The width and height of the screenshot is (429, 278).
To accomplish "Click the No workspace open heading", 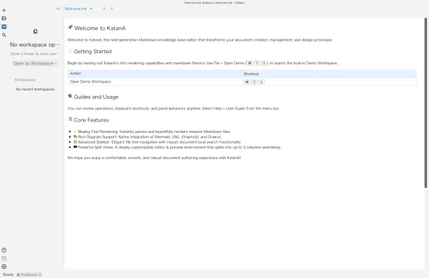I will point(35,45).
